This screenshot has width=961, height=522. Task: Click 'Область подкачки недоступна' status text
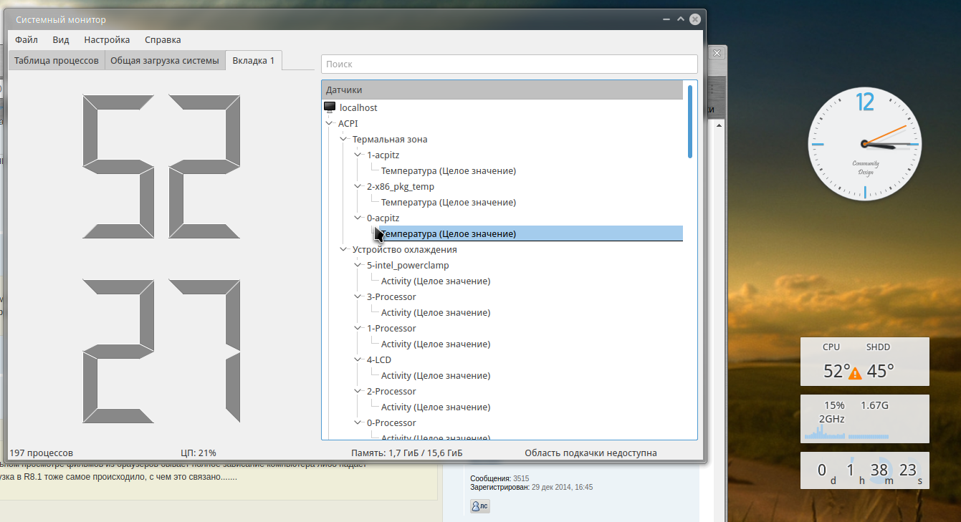coord(591,453)
